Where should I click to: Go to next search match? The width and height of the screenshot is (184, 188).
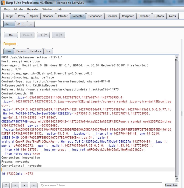tap(34, 185)
